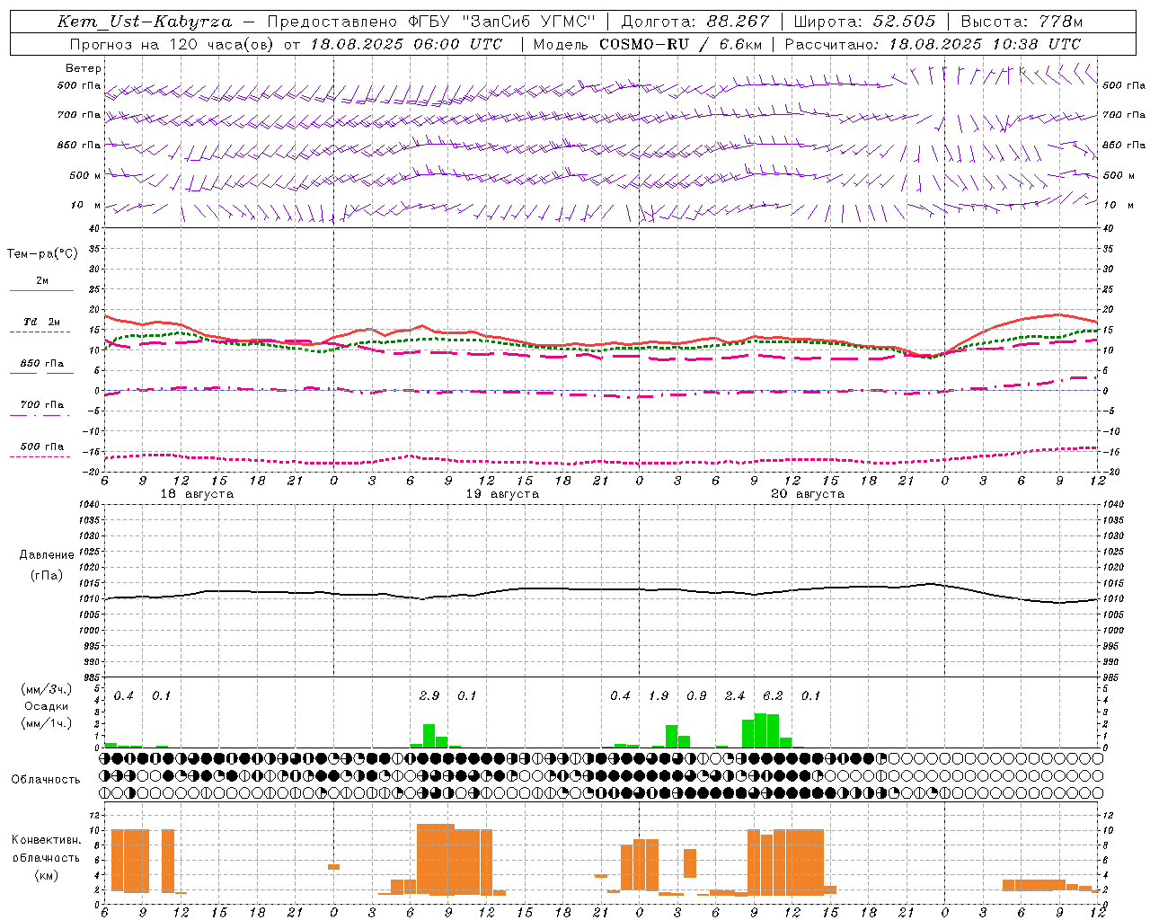The width and height of the screenshot is (1150, 920).
Task: Select the provider text ФГБУ "ЗапСиб УГМС"
Action: pos(500,22)
